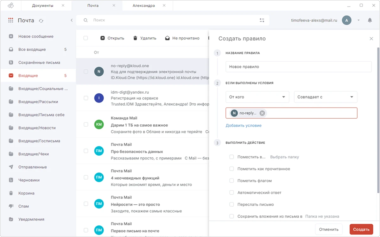Viewport: 380px width, 237px height.
Task: Click the Trash bin icon in sidebar
Action: [11, 193]
